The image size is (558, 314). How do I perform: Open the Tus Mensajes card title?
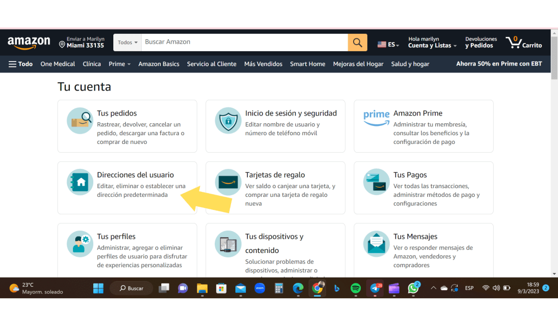click(415, 237)
